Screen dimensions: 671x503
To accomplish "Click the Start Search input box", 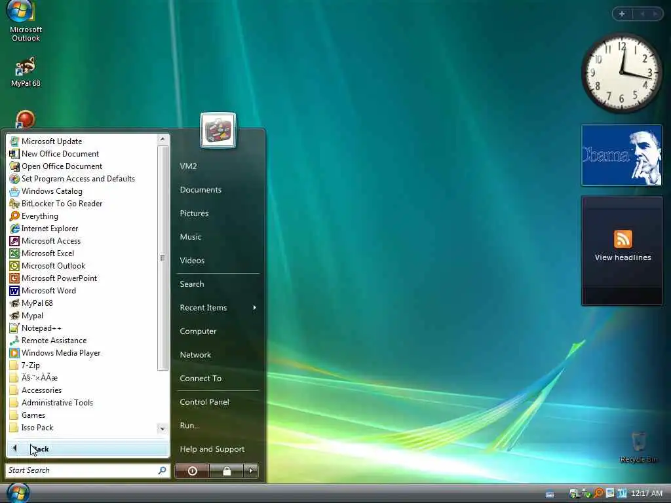I will (87, 470).
